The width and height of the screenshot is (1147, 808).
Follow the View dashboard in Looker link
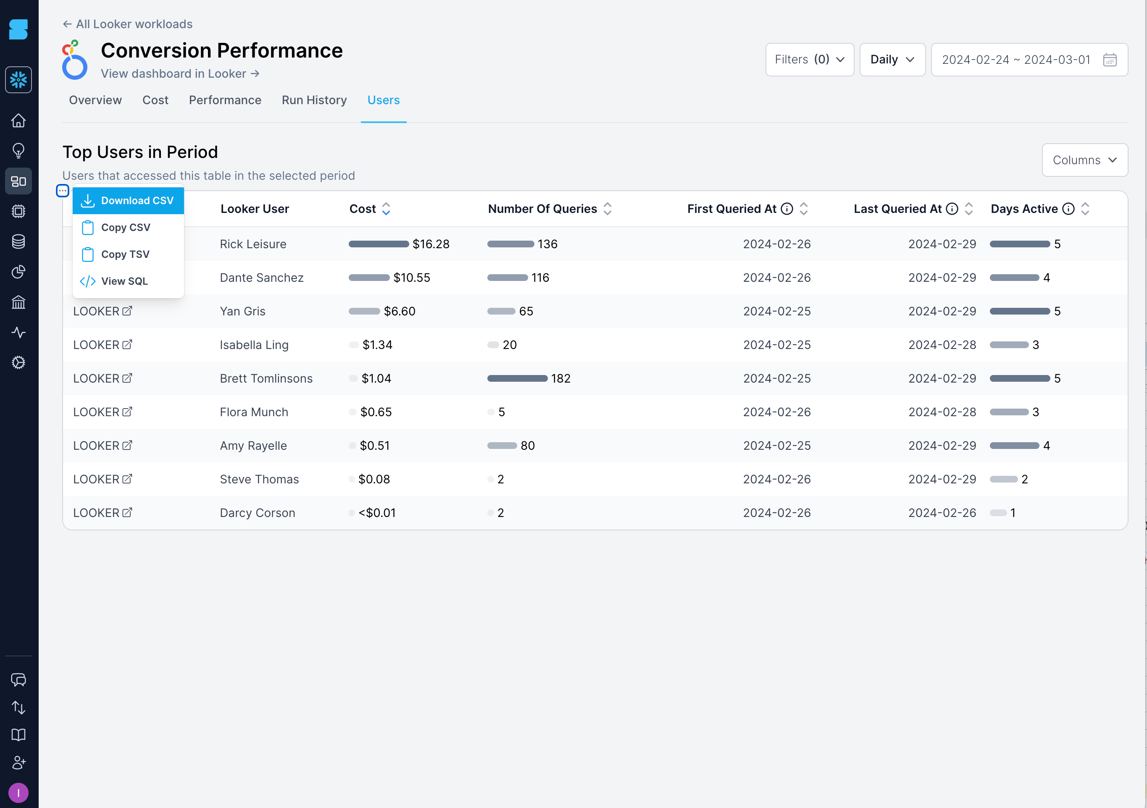click(x=180, y=73)
